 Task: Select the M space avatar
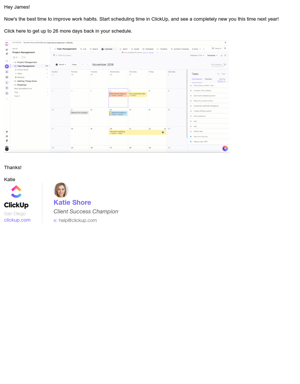point(7,77)
